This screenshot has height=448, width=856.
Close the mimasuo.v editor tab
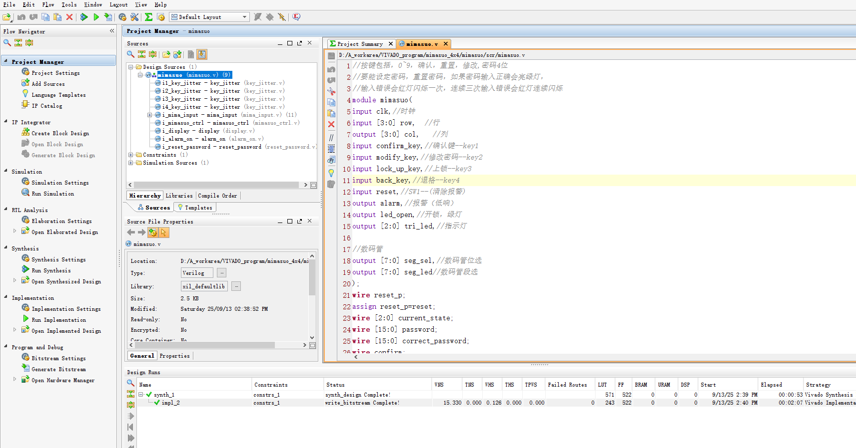pyautogui.click(x=446, y=44)
